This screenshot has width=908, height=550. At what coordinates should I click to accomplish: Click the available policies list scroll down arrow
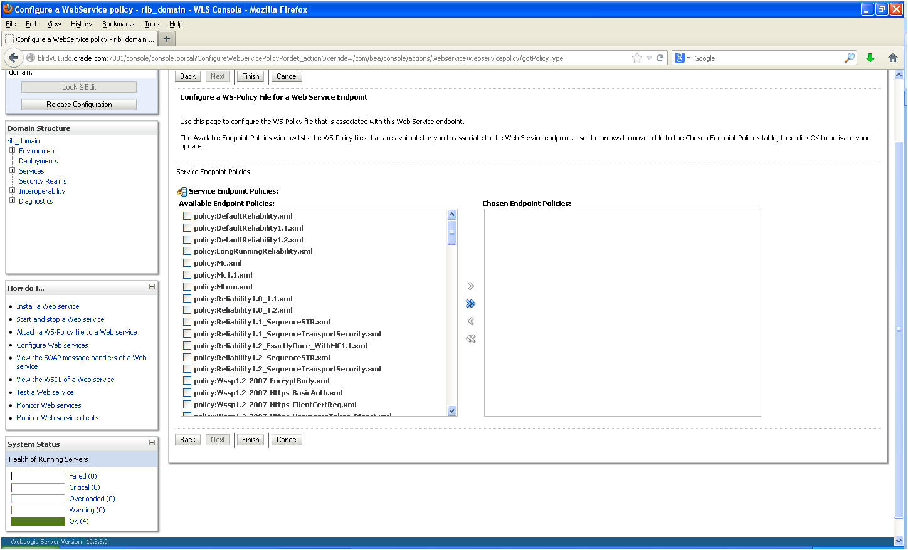click(451, 410)
